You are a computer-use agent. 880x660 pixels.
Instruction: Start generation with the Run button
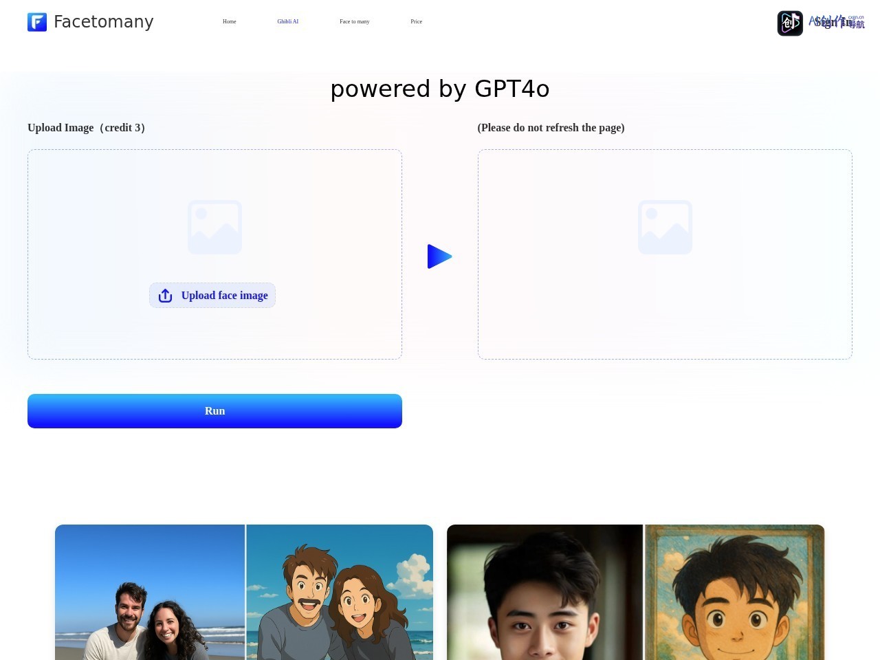(x=214, y=411)
